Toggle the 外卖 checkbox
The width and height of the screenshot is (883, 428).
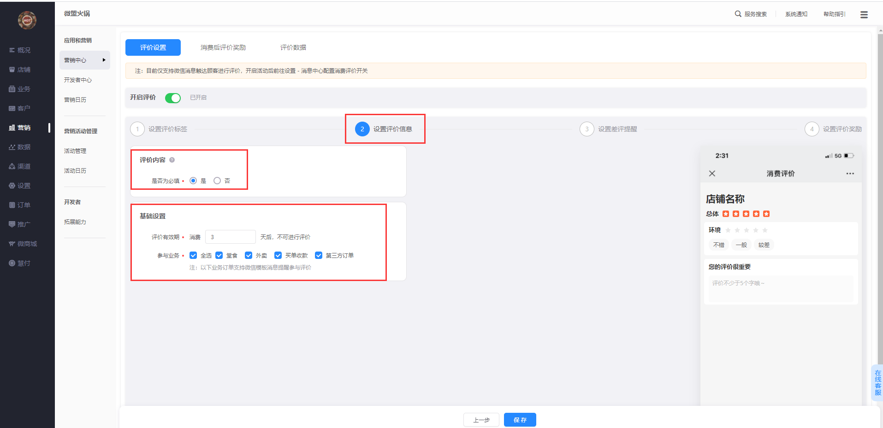(249, 255)
